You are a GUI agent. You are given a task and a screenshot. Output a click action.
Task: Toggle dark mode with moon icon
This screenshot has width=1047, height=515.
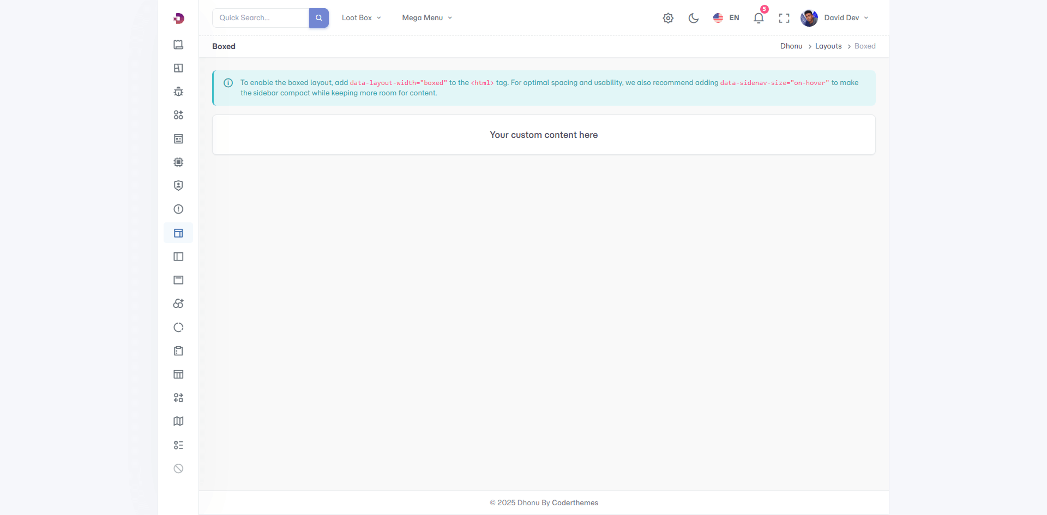(694, 18)
